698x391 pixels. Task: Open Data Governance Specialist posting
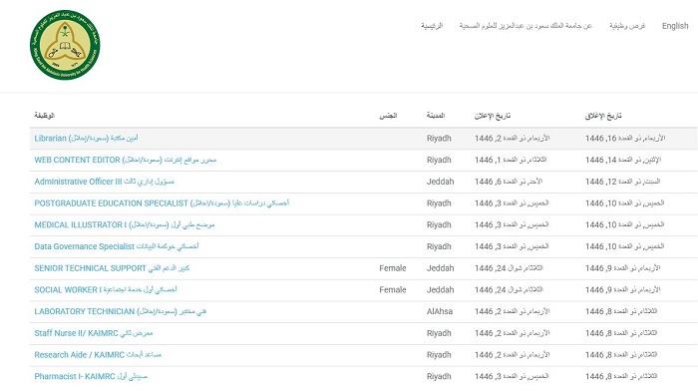(x=117, y=246)
